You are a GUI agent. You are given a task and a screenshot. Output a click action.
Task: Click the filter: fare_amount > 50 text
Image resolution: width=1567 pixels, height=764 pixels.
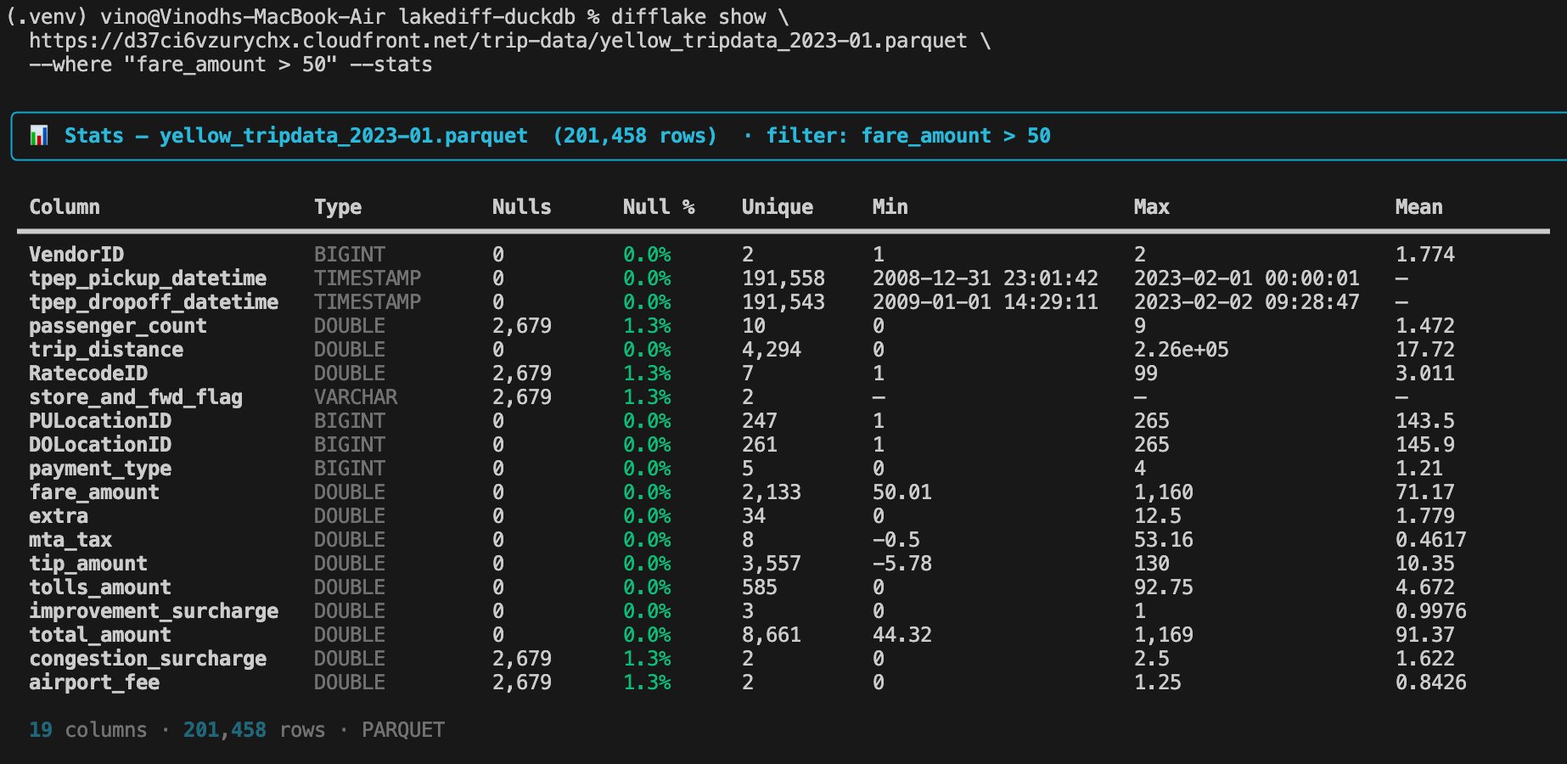[x=908, y=136]
